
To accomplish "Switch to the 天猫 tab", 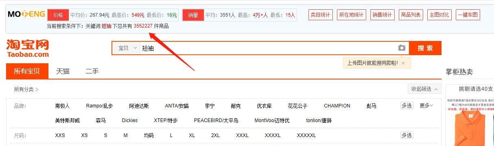I will click(x=63, y=71).
